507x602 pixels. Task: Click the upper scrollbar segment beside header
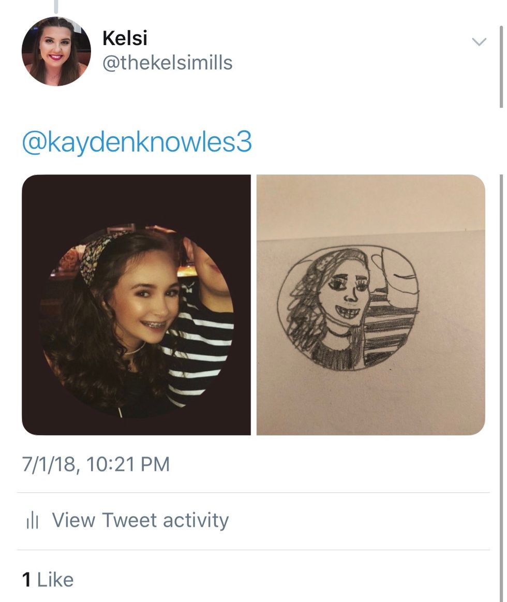[x=501, y=67]
